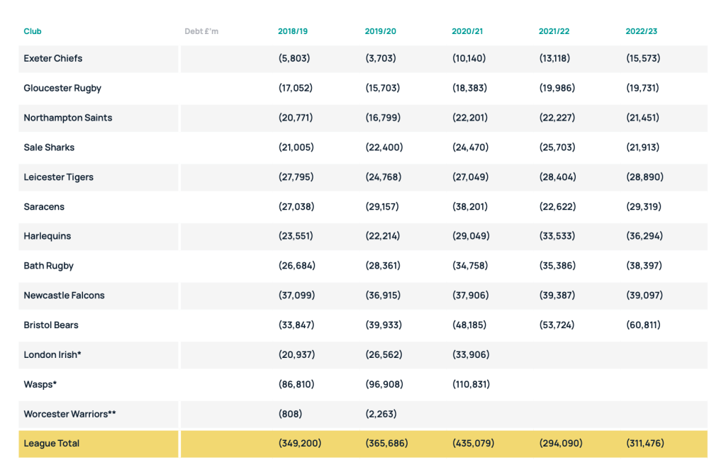Click the 2021/22 column header
The width and height of the screenshot is (726, 467).
[x=554, y=31]
